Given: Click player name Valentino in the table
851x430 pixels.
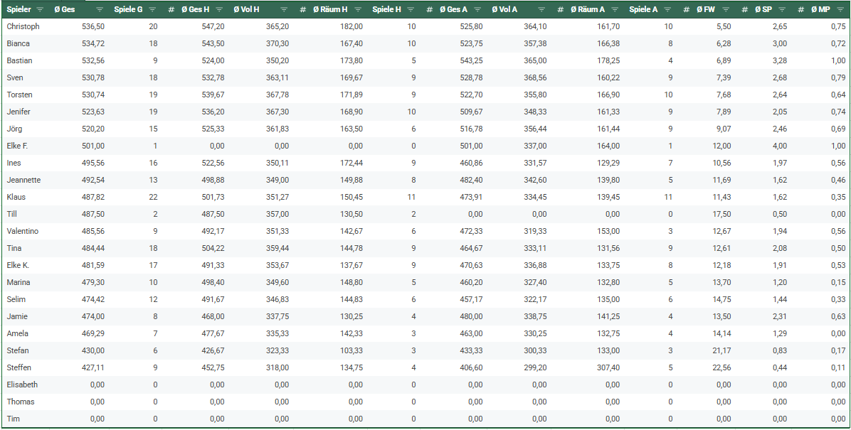Looking at the screenshot, I should click(22, 231).
